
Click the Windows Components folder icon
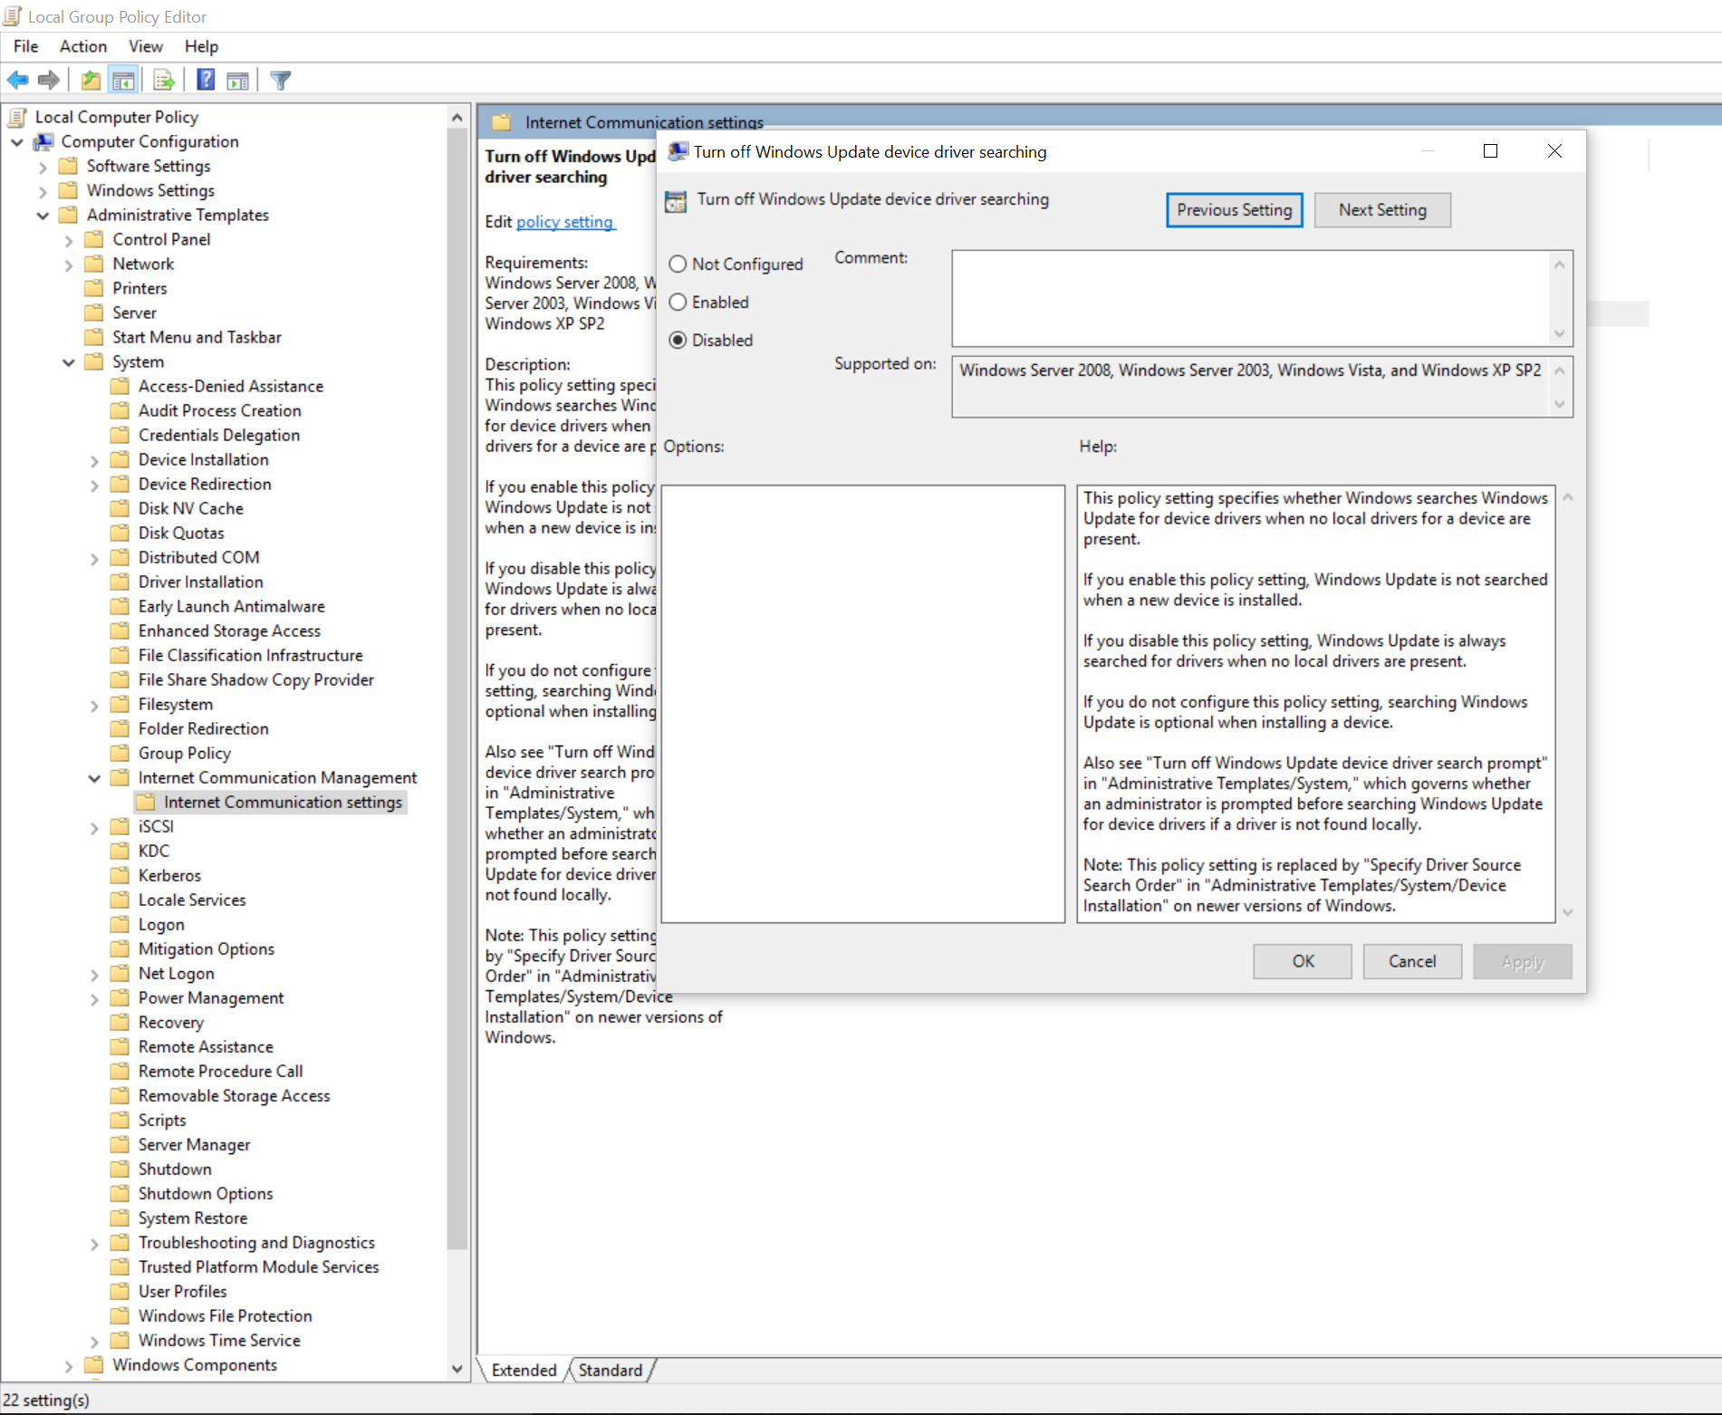(x=93, y=1364)
